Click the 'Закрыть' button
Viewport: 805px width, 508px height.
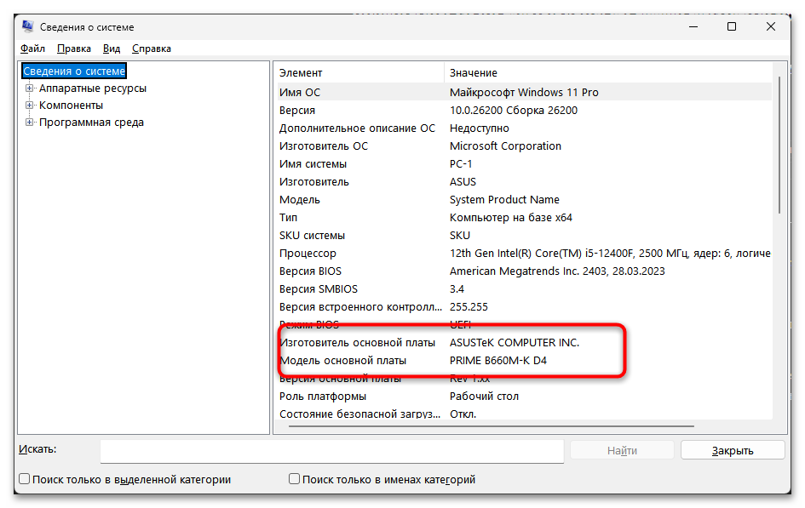point(733,451)
